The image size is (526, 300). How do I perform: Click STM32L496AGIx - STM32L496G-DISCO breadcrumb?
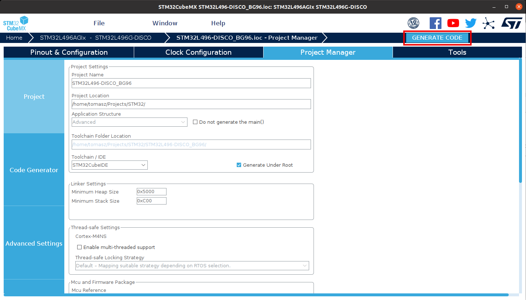pos(96,38)
